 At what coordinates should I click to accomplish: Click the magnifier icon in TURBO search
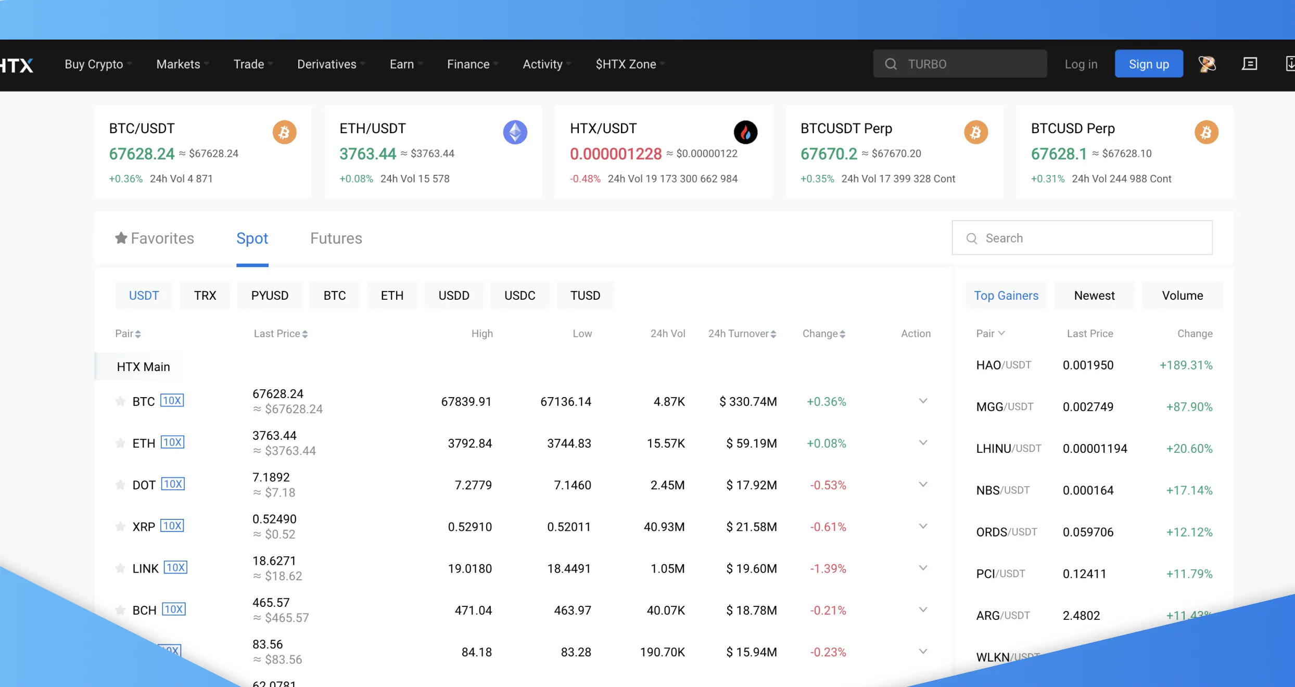(891, 64)
